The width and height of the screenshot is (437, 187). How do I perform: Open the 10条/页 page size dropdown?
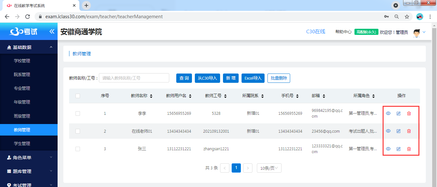pos(269,168)
